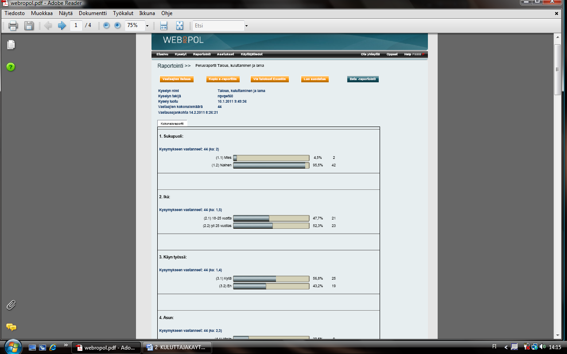This screenshot has width=567, height=354.
Task: Show hidden tray icons arrow
Action: (x=506, y=346)
